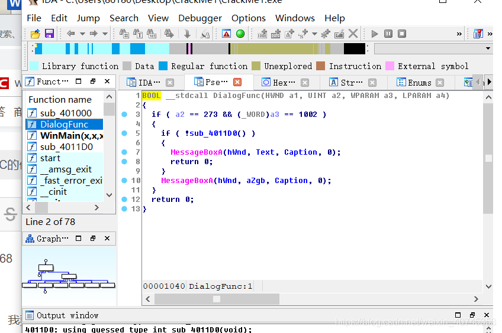Toggle breakpoint dot on line 10
The height and width of the screenshot is (333, 502).
[x=124, y=181]
